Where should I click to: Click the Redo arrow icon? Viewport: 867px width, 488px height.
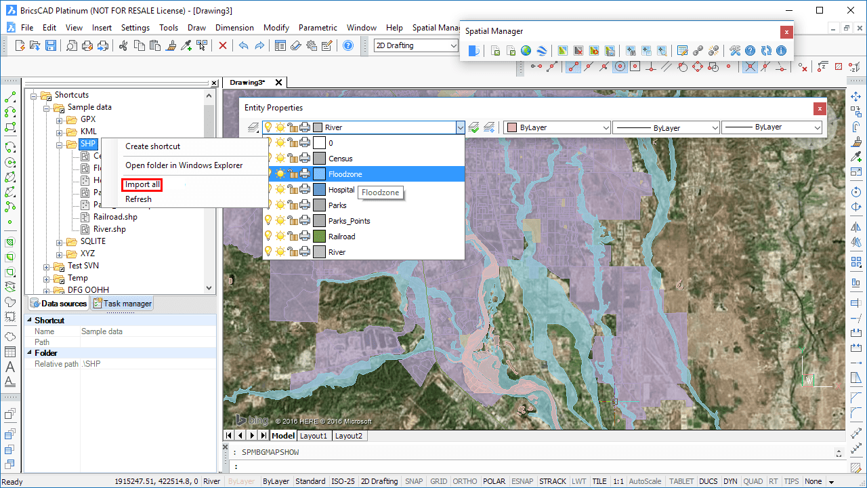(x=259, y=45)
